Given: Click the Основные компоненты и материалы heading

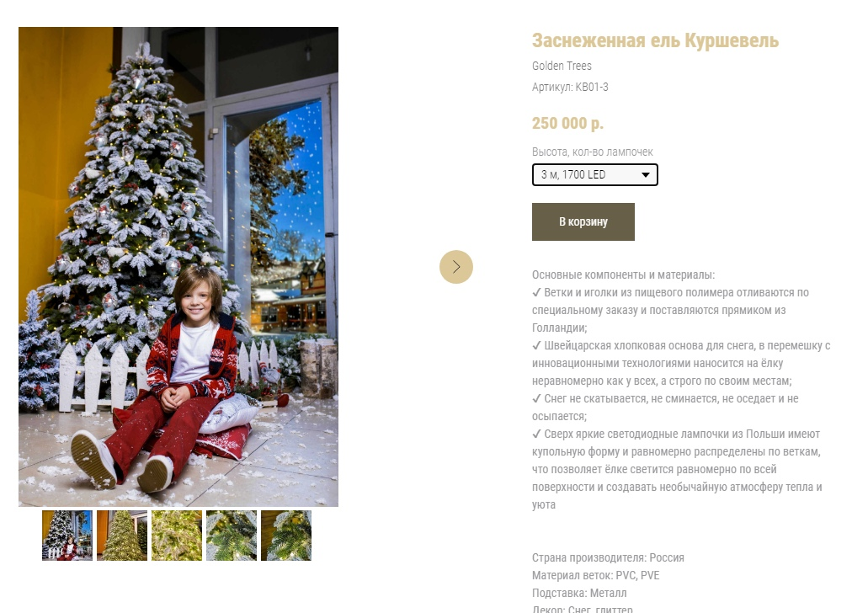Looking at the screenshot, I should pos(623,275).
